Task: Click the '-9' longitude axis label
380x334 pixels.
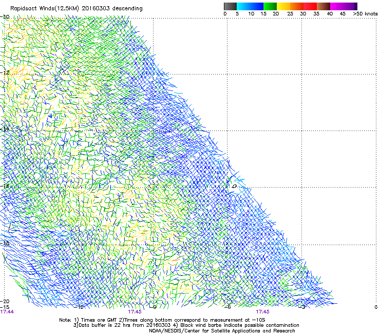Action: 153,307
